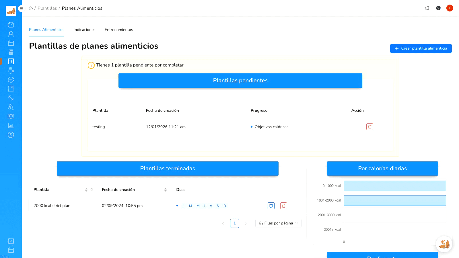Open the dollar coin billing sidebar icon
459x258 pixels.
(x=11, y=135)
